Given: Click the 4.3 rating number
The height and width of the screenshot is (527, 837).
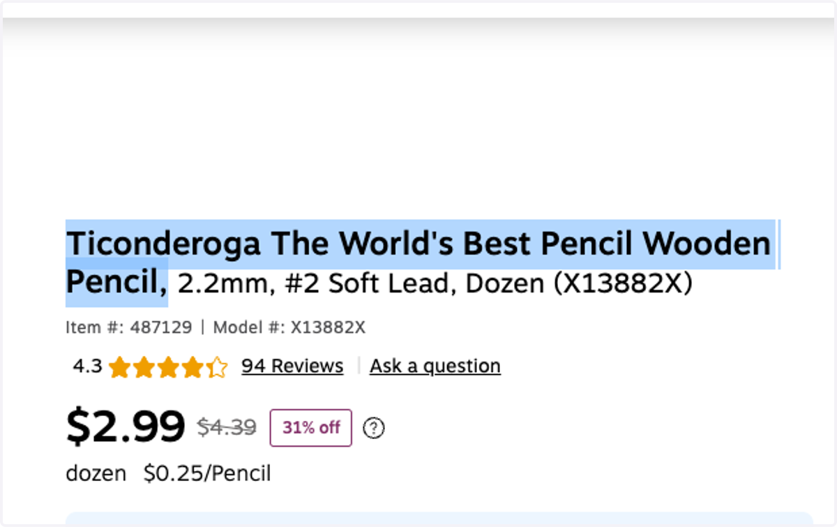Looking at the screenshot, I should point(87,366).
